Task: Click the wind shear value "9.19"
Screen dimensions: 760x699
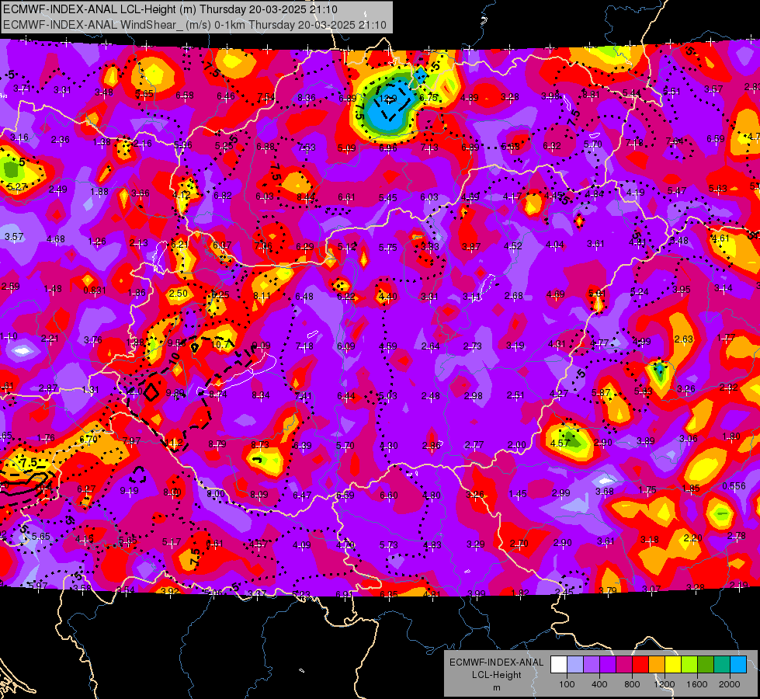Action: pos(130,490)
